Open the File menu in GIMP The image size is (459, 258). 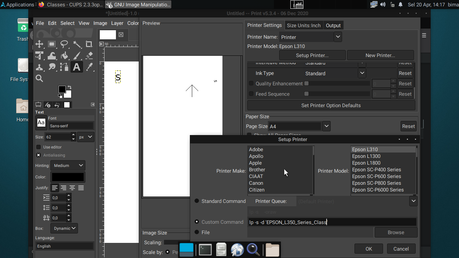point(40,23)
